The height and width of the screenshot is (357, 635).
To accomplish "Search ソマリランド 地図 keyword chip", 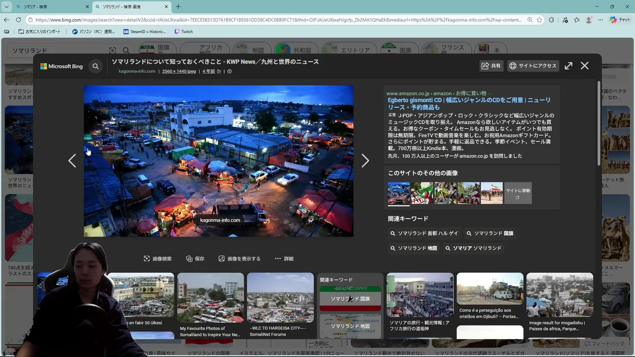I will 414,248.
